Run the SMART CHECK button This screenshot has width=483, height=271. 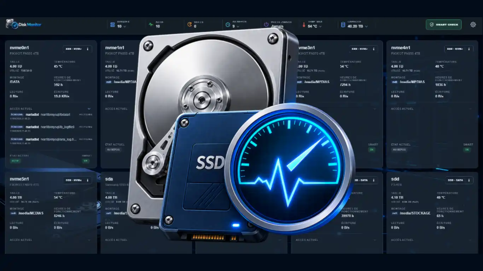(x=443, y=24)
